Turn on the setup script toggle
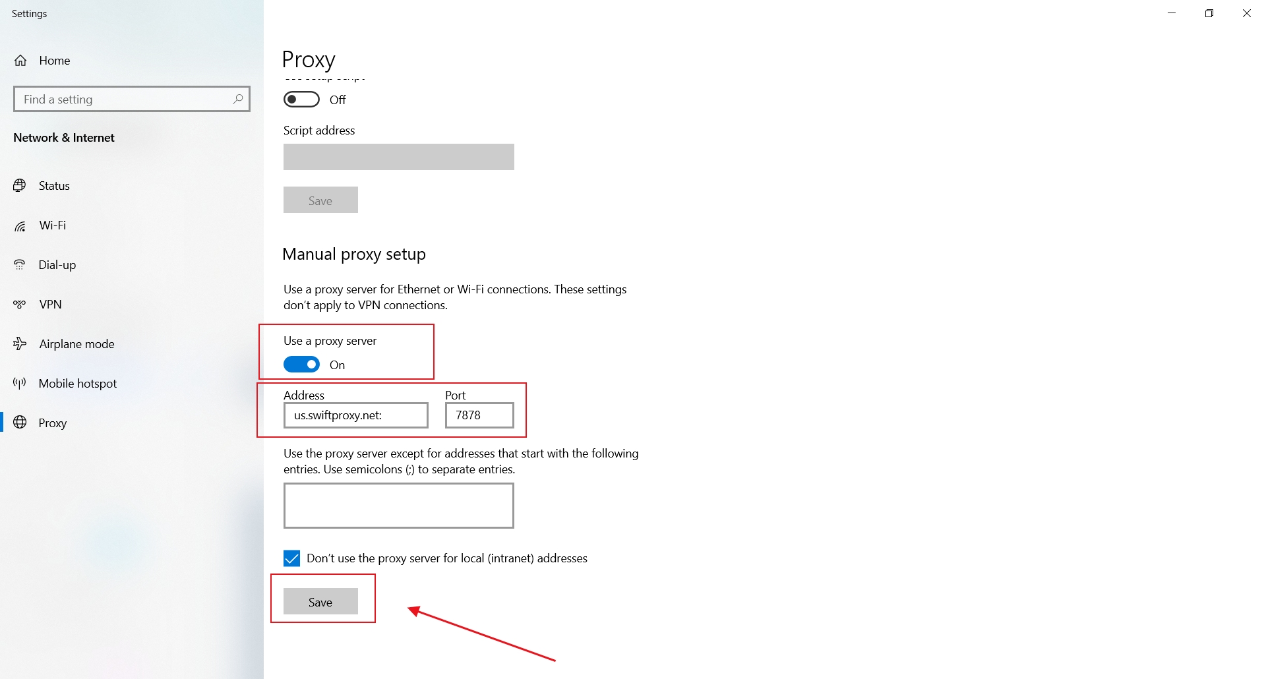This screenshot has height=679, width=1266. click(x=301, y=100)
